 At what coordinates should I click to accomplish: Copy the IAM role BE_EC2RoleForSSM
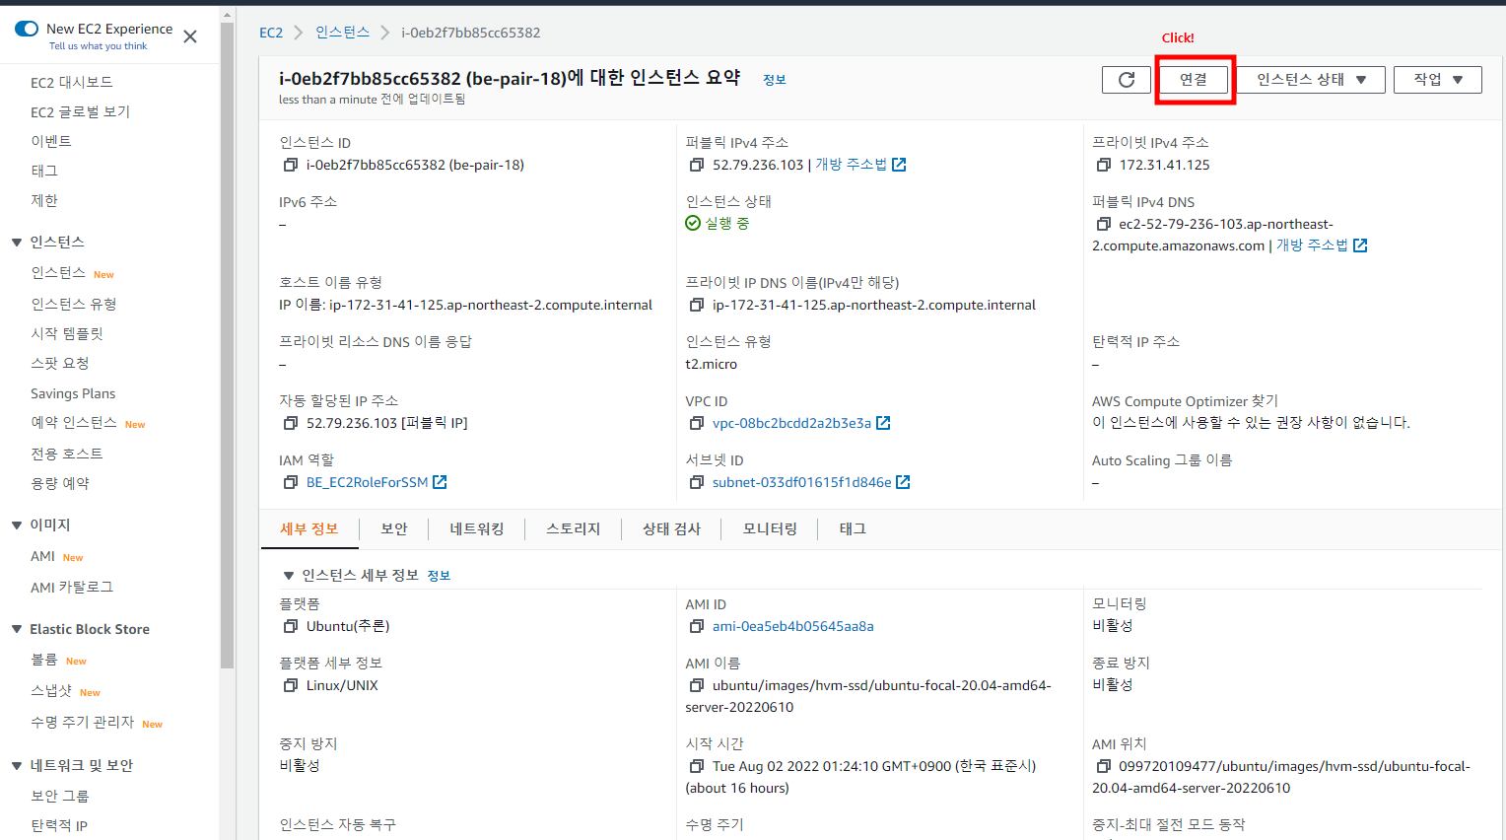(291, 483)
